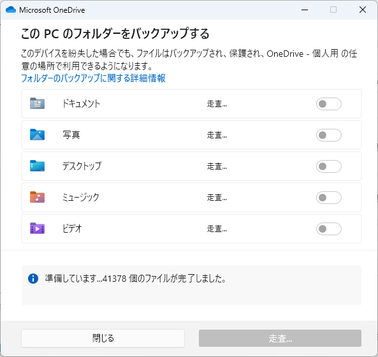
Task: Toggle backup for ドキュメント folder
Action: (328, 104)
